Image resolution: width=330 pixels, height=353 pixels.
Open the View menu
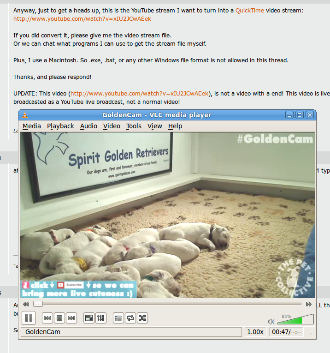[x=155, y=126]
